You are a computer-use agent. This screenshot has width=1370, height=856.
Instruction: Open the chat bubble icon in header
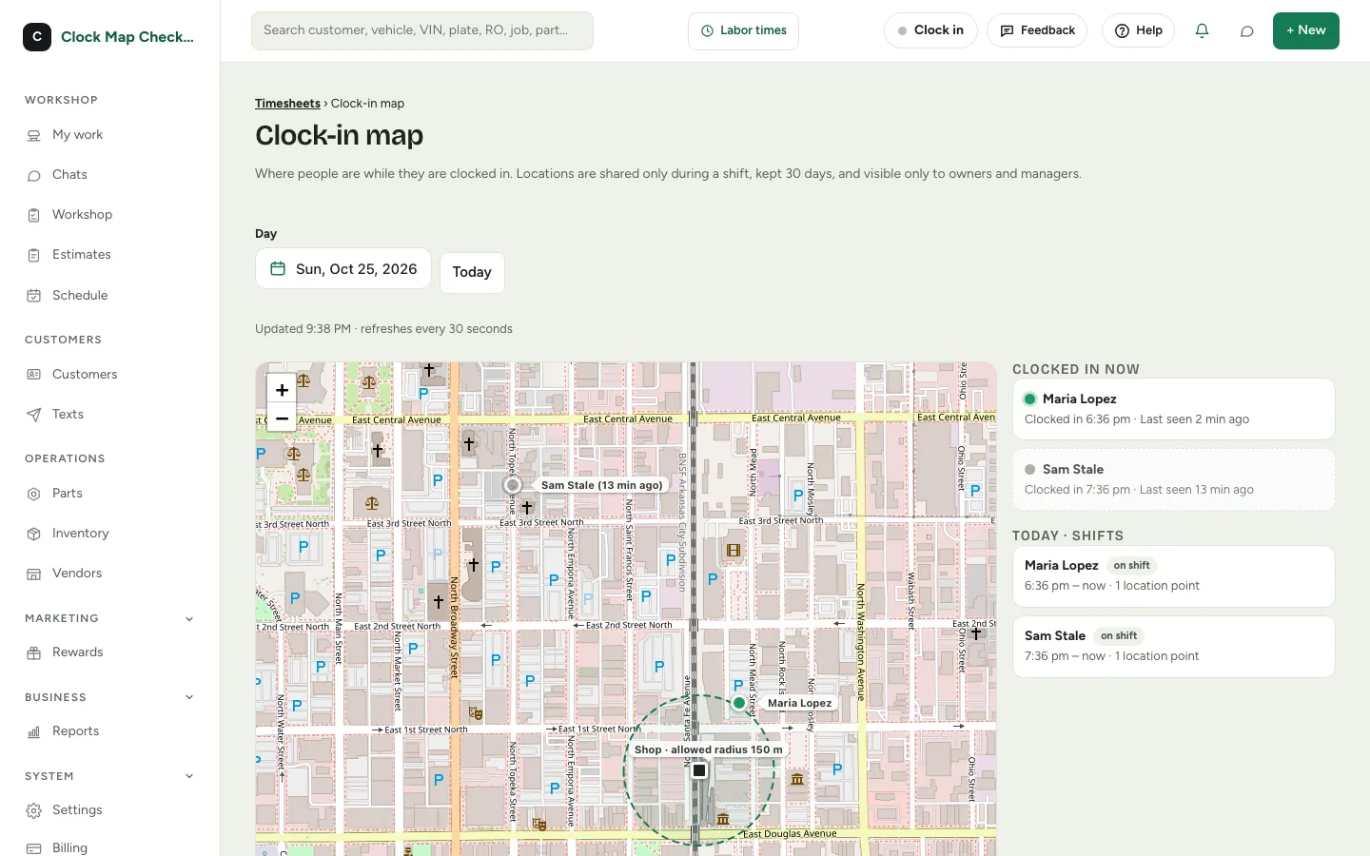point(1246,30)
